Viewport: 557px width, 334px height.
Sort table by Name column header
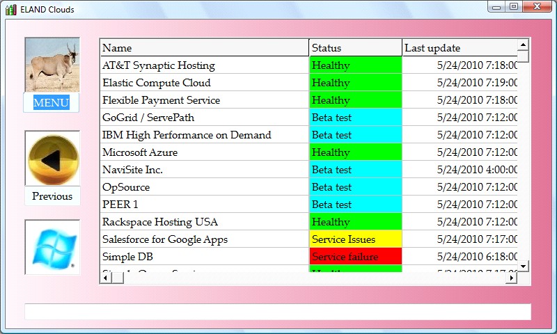point(205,48)
